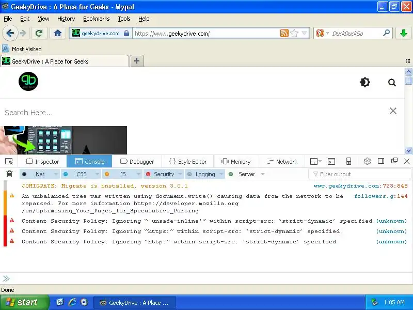Click the Filter output field

click(x=360, y=174)
